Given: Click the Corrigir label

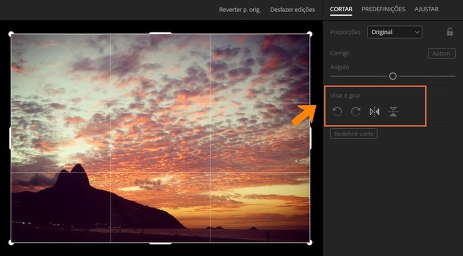Looking at the screenshot, I should click(340, 53).
